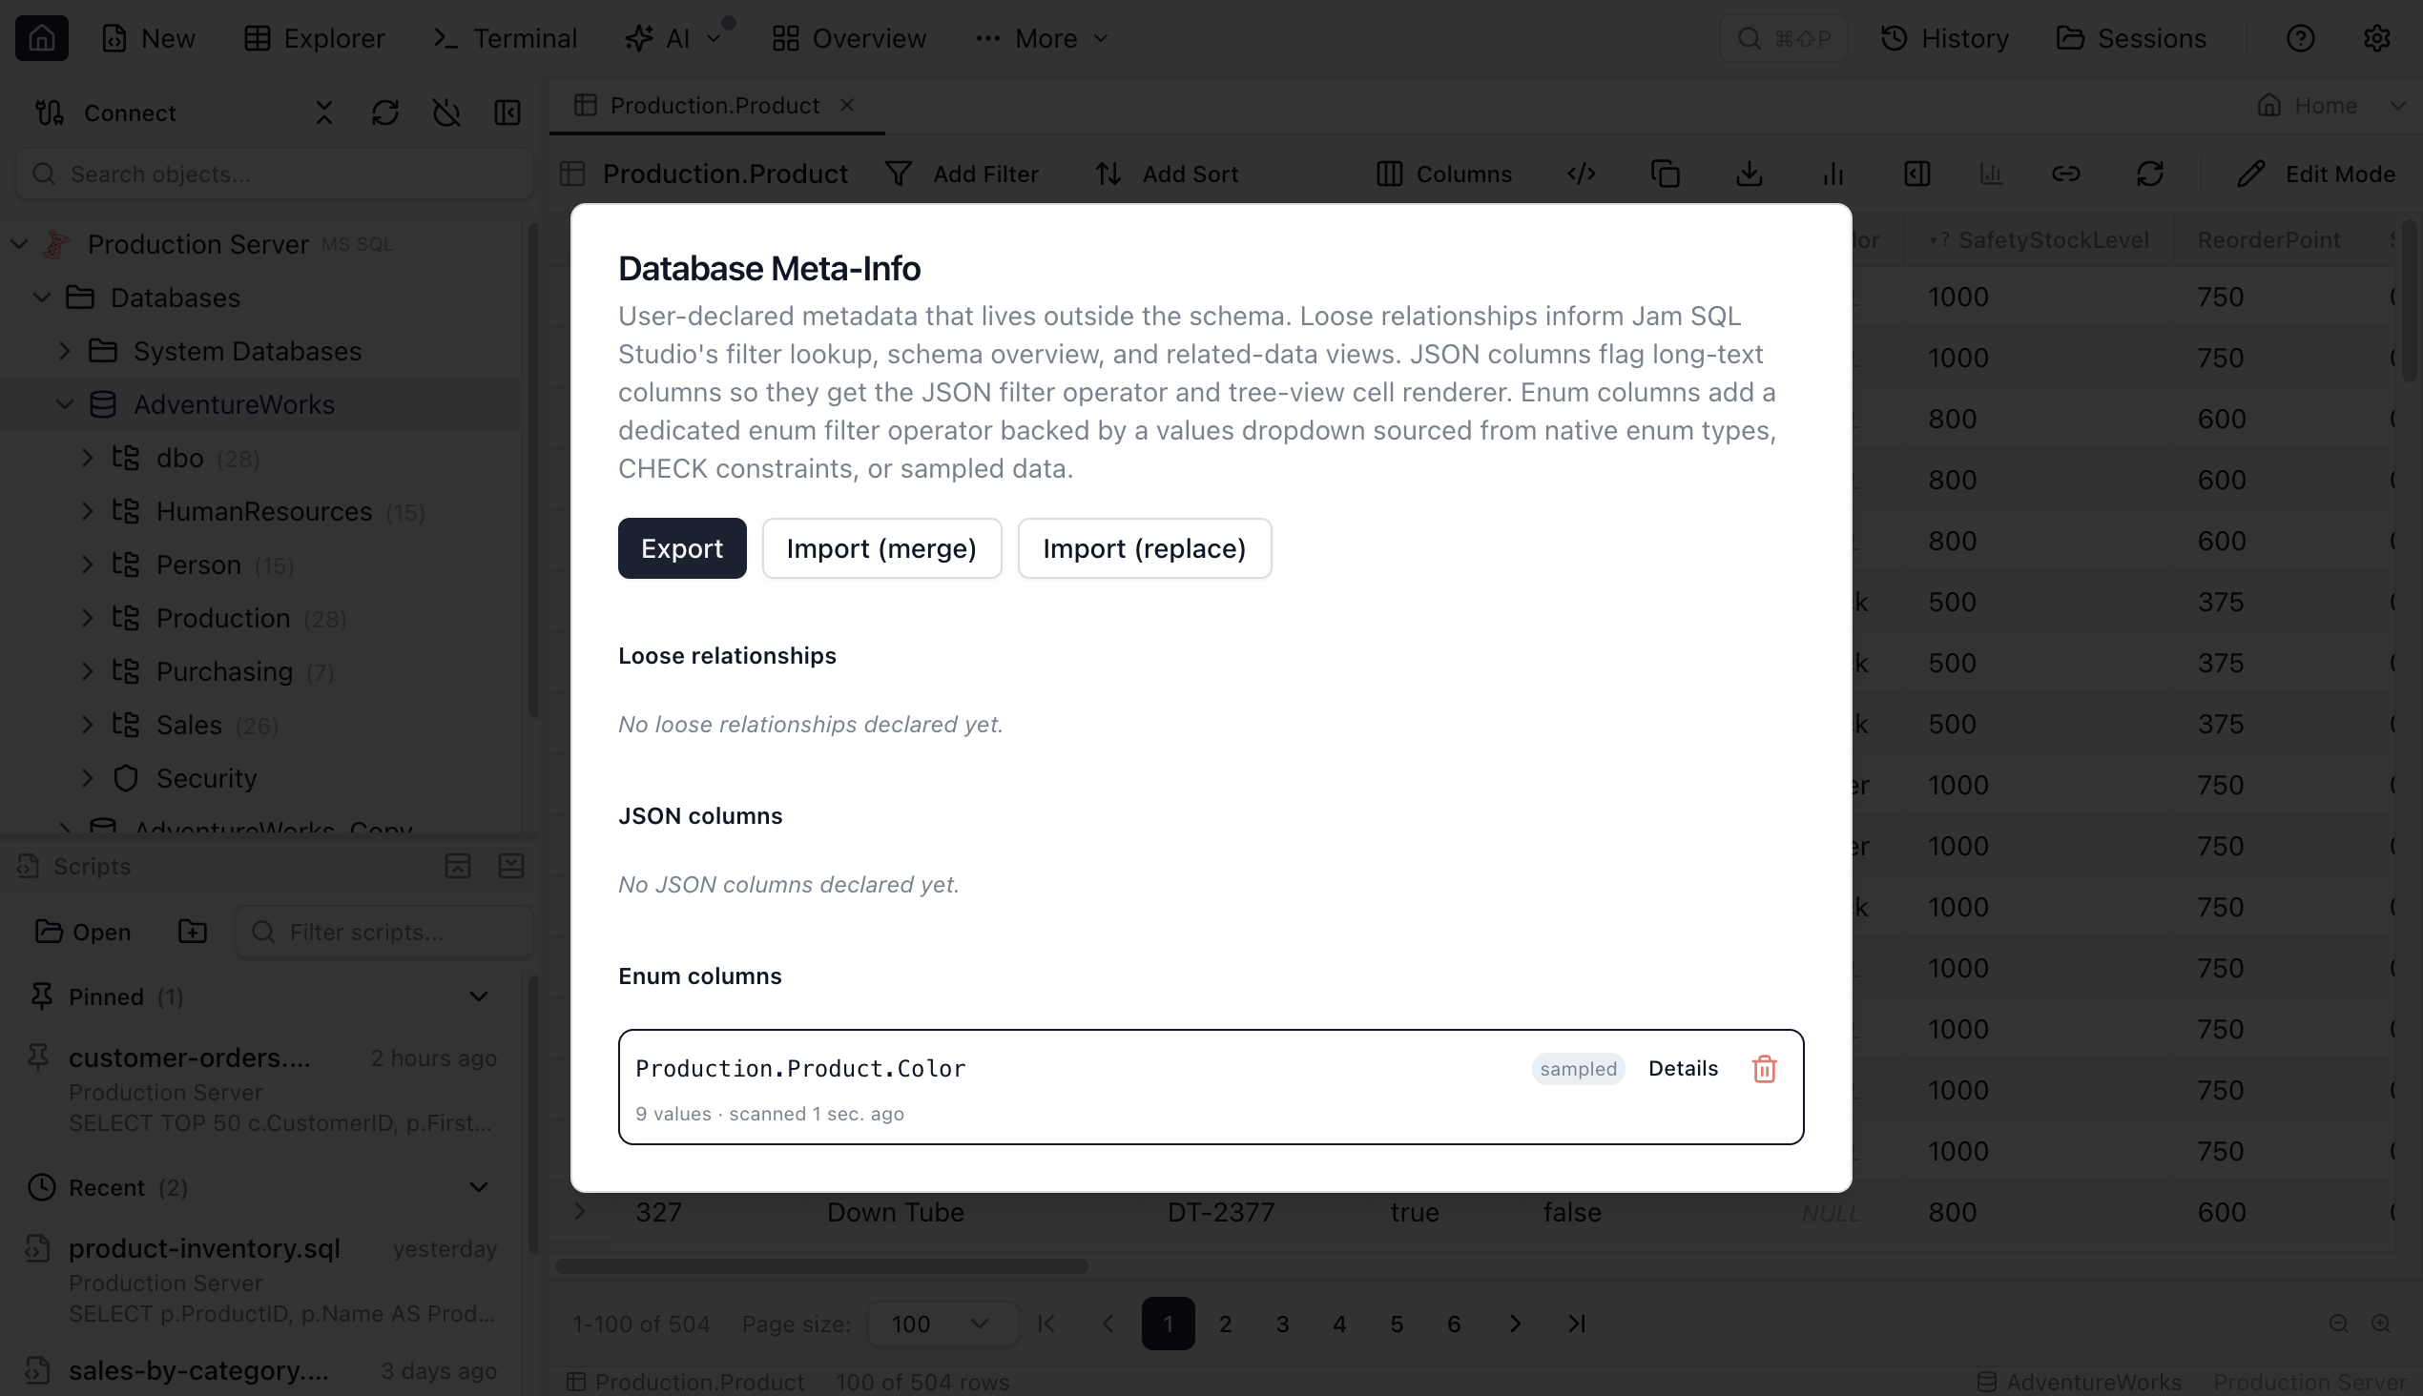Click Import (replace) button

[1145, 548]
